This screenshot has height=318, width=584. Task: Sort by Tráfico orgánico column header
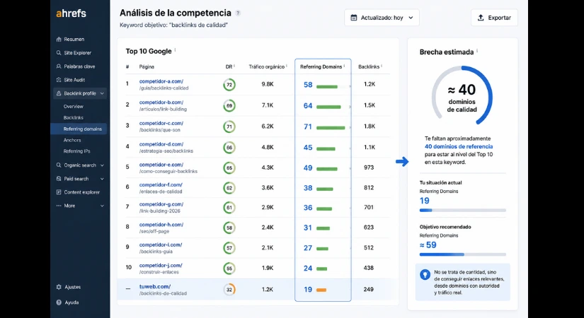point(267,66)
